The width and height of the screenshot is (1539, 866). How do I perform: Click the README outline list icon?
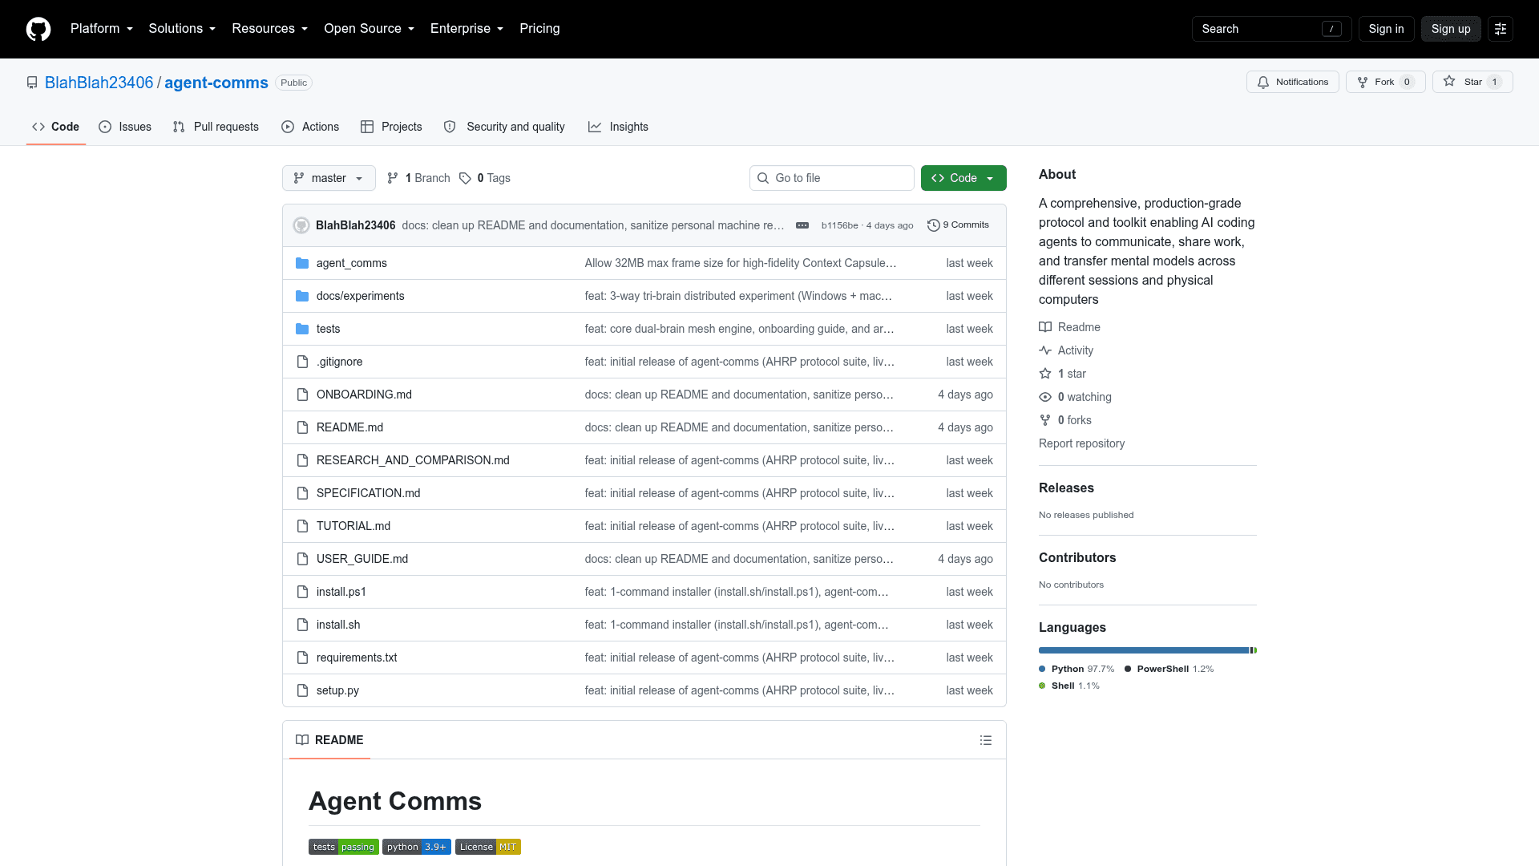point(986,740)
